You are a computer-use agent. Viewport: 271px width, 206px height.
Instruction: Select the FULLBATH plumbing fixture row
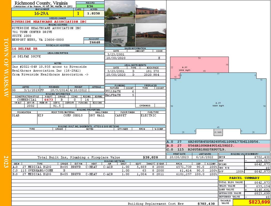coord(120,91)
